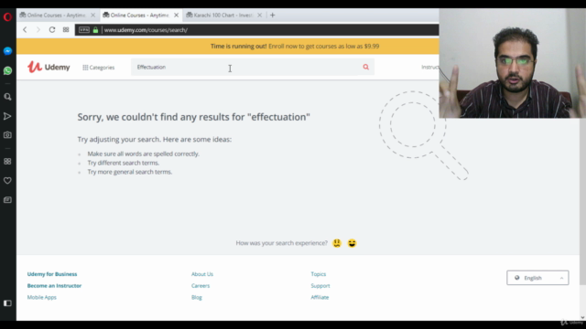Image resolution: width=586 pixels, height=329 pixels.
Task: Close the Karachi 100 Chart tab
Action: click(260, 16)
